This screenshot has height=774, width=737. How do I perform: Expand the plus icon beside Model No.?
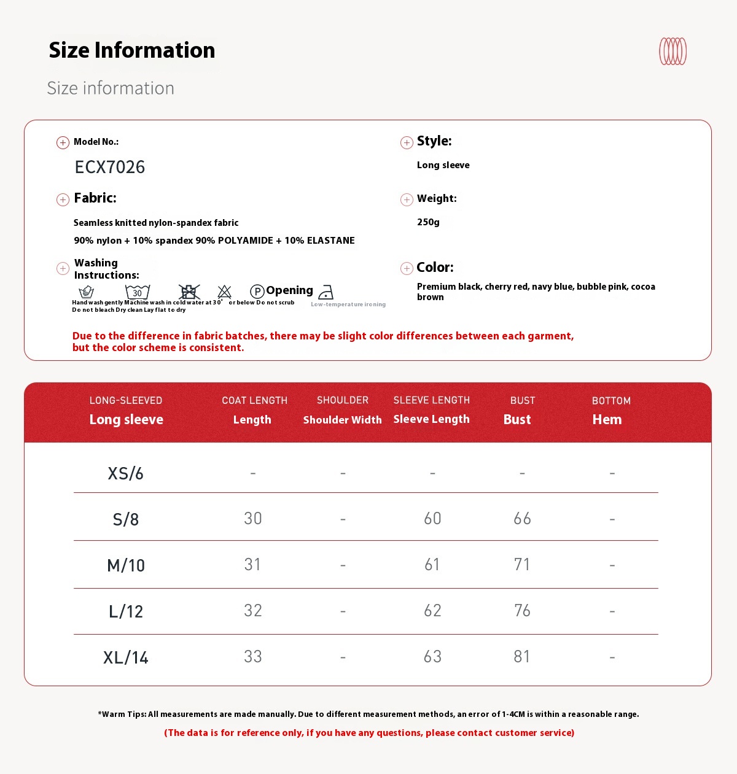pos(63,143)
